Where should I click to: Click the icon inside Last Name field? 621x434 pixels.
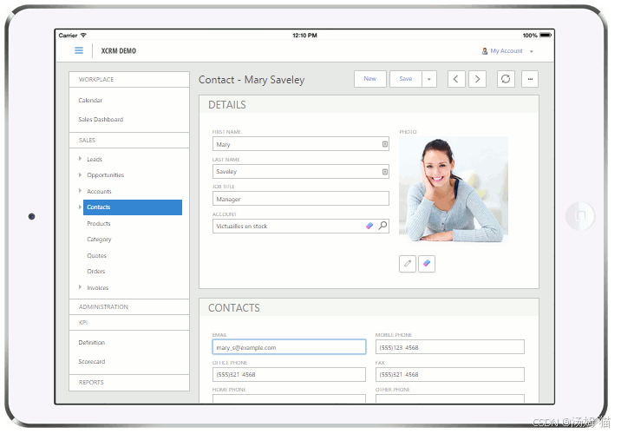[384, 172]
